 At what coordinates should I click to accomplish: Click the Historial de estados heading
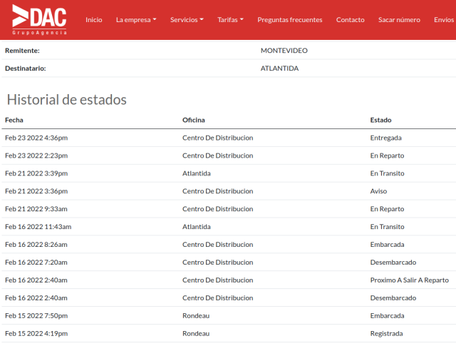(66, 100)
